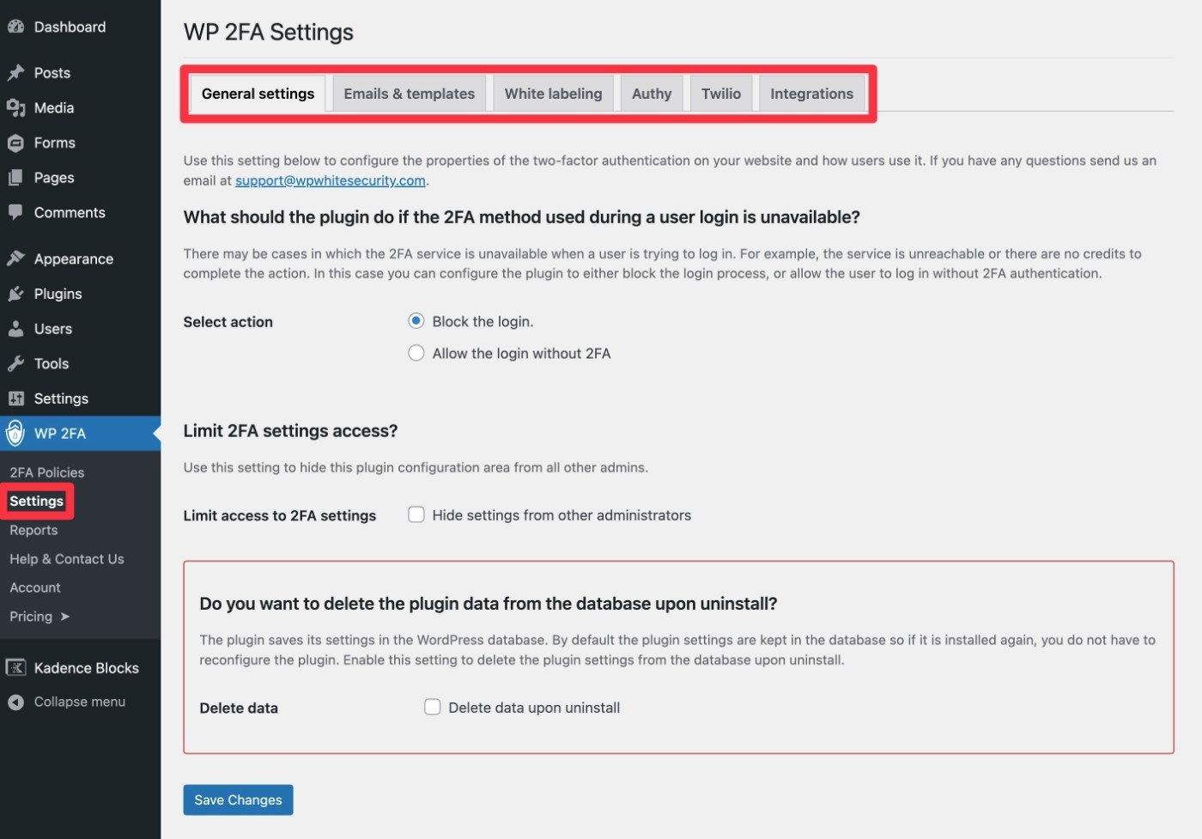
Task: Select the Block the login radio button
Action: coord(416,321)
